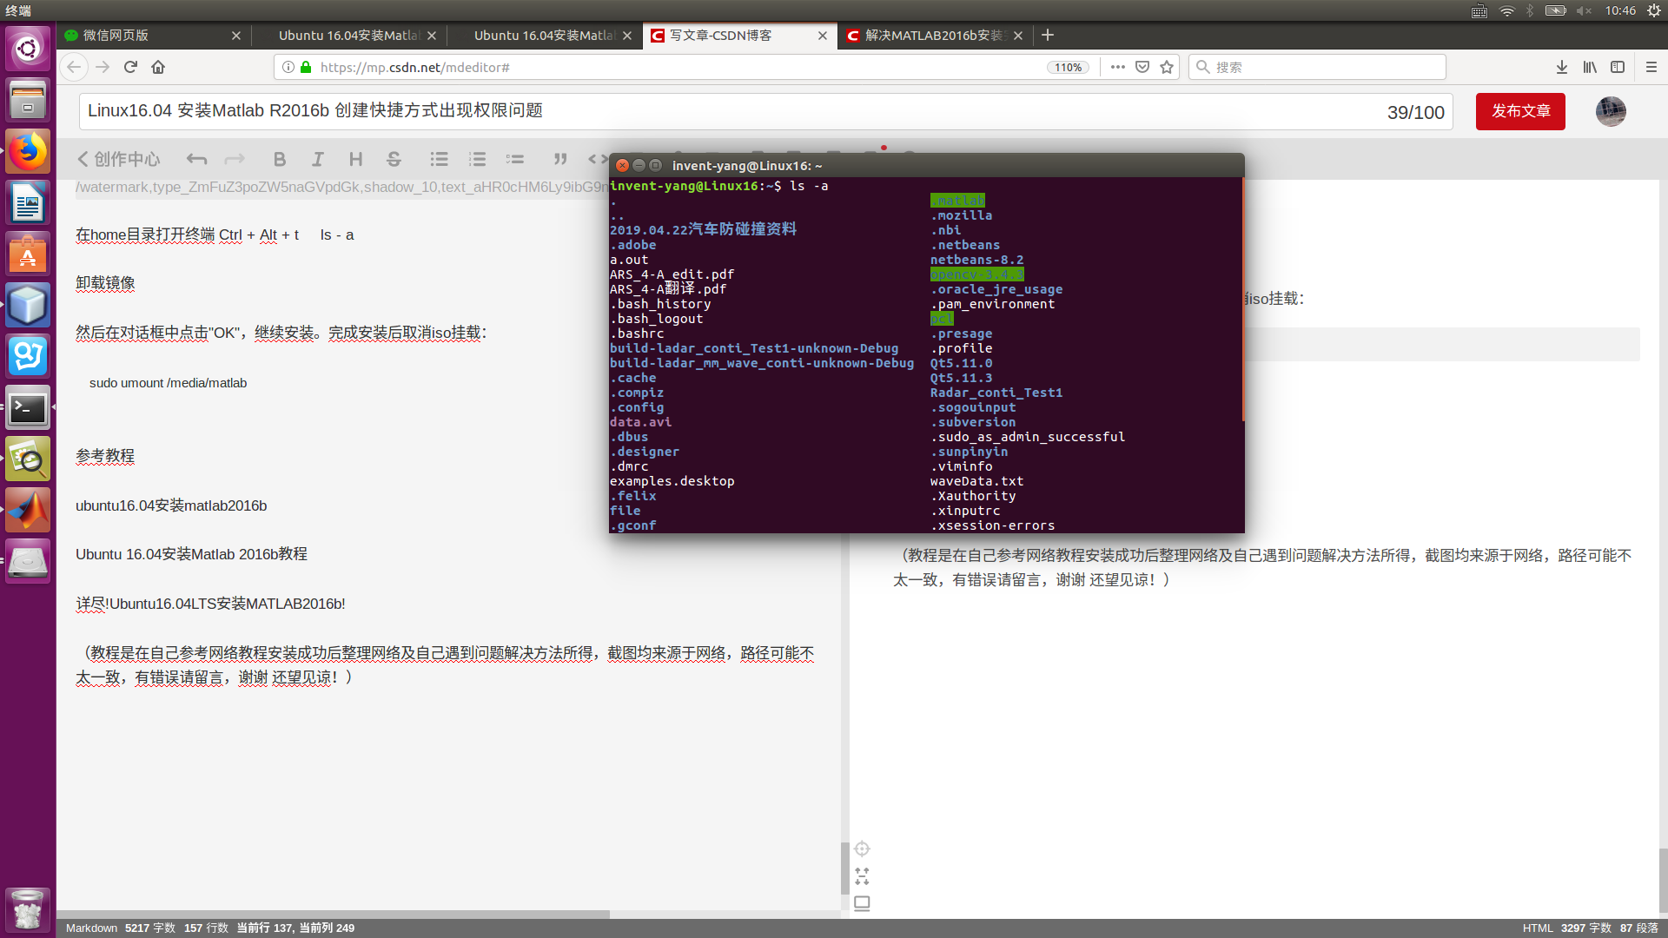The image size is (1668, 938).
Task: Click 'Ubuntu 16.04安装Matlab 2016b教程' line
Action: click(x=191, y=554)
